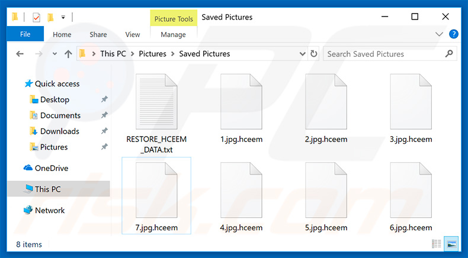Viewport: 468px width, 258px height.
Task: Click the RESTORE_HCEEM_DATA.txt file name label
Action: pos(156,144)
